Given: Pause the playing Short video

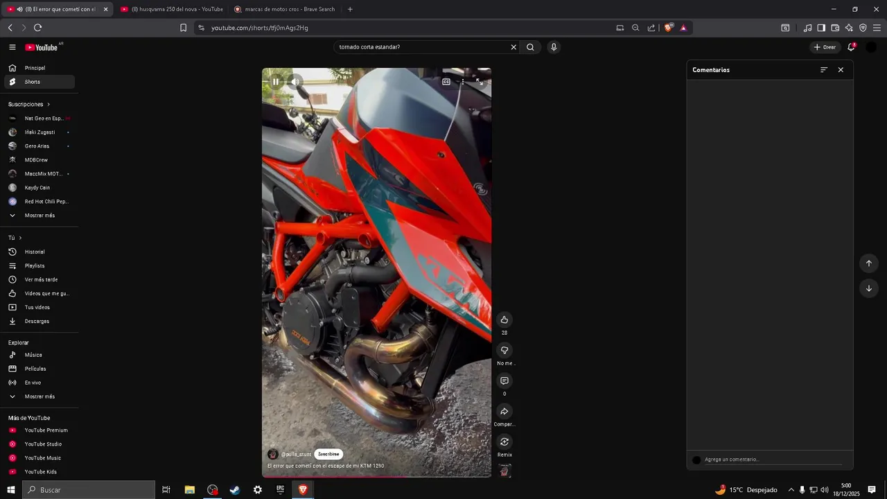Looking at the screenshot, I should click(276, 82).
